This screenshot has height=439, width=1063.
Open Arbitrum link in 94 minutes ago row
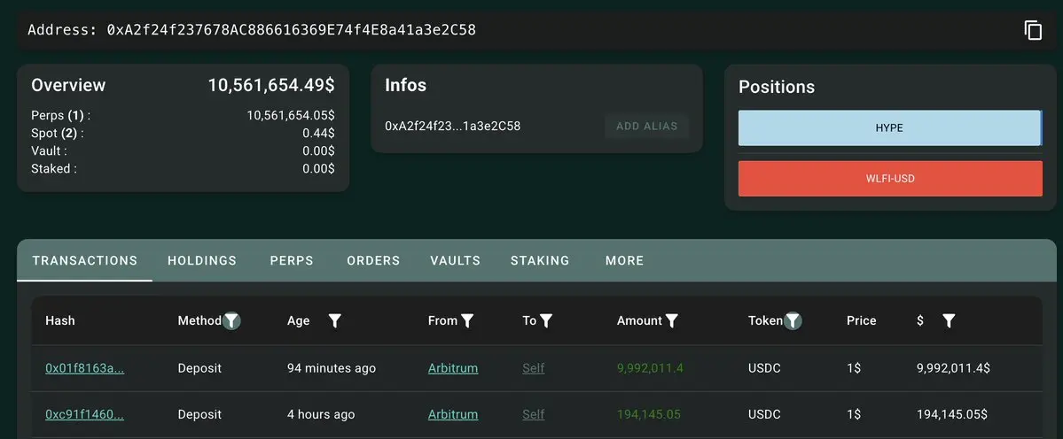(453, 368)
